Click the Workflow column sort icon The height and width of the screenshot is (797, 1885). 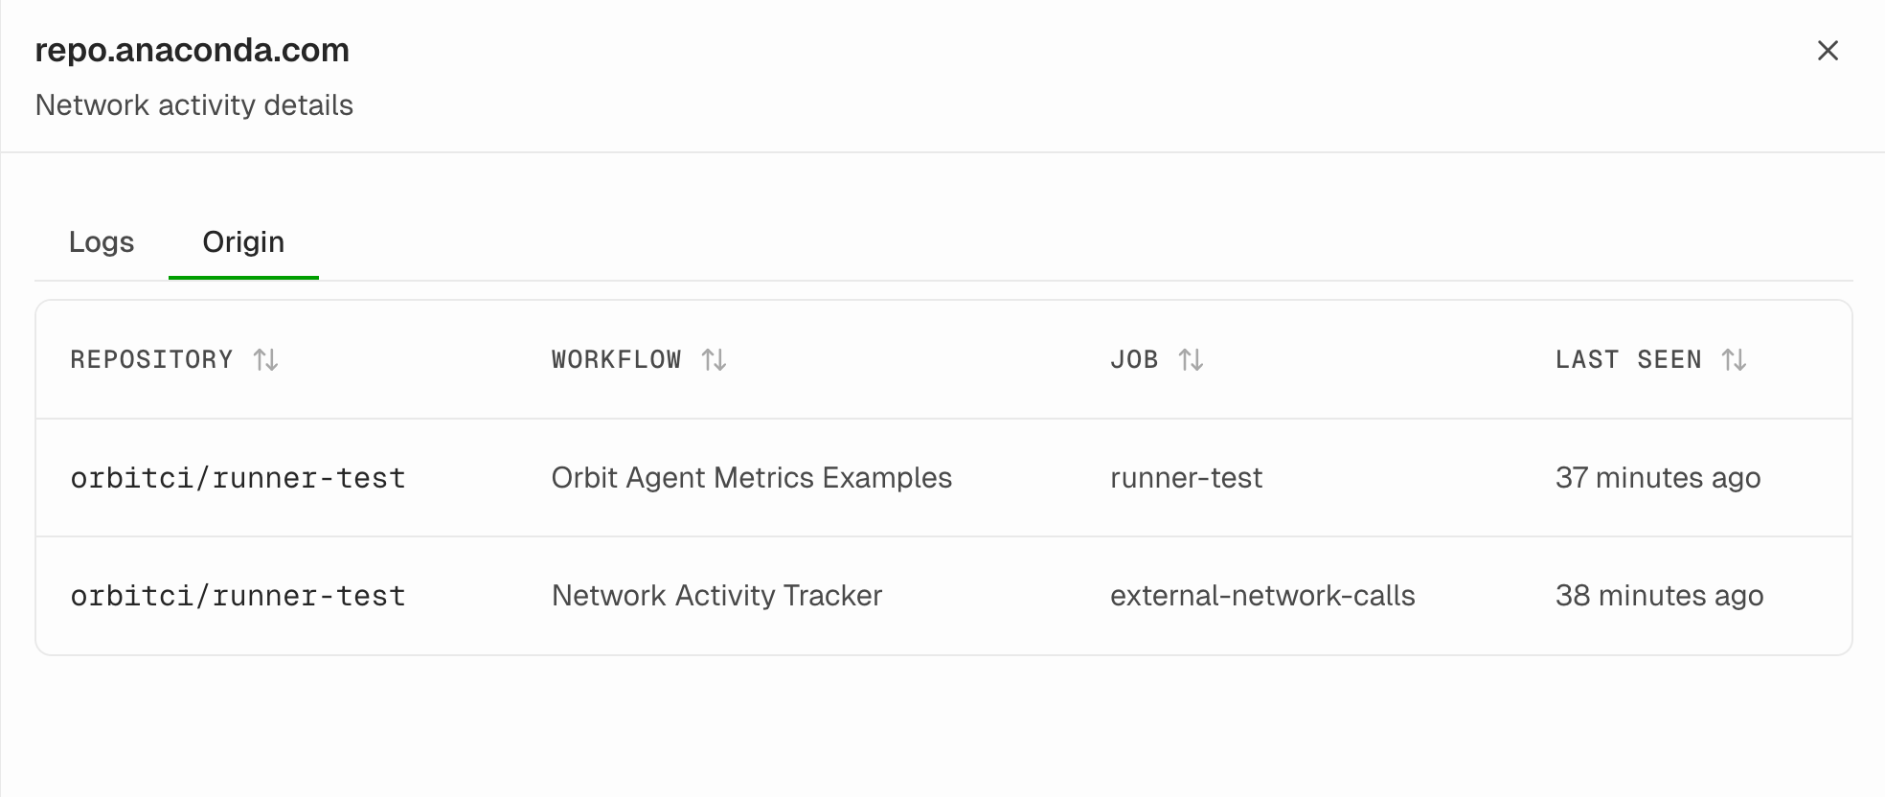pyautogui.click(x=714, y=360)
